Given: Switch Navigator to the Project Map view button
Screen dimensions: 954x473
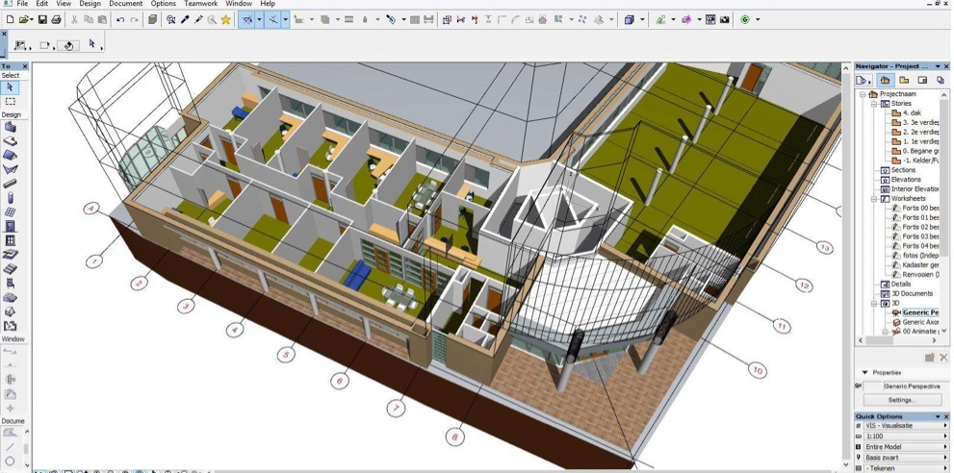Looking at the screenshot, I should click(886, 81).
